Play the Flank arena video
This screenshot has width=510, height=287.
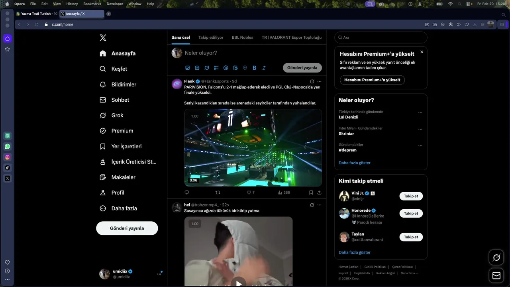[x=253, y=148]
